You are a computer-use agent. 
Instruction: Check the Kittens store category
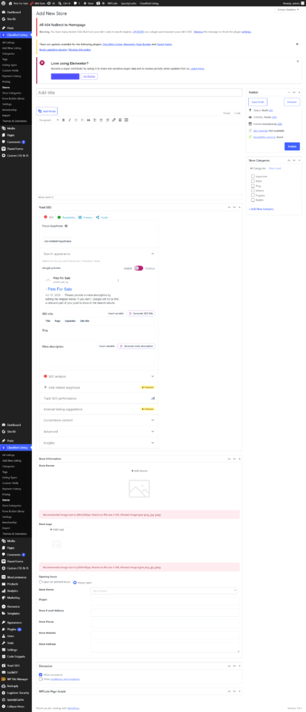click(253, 191)
